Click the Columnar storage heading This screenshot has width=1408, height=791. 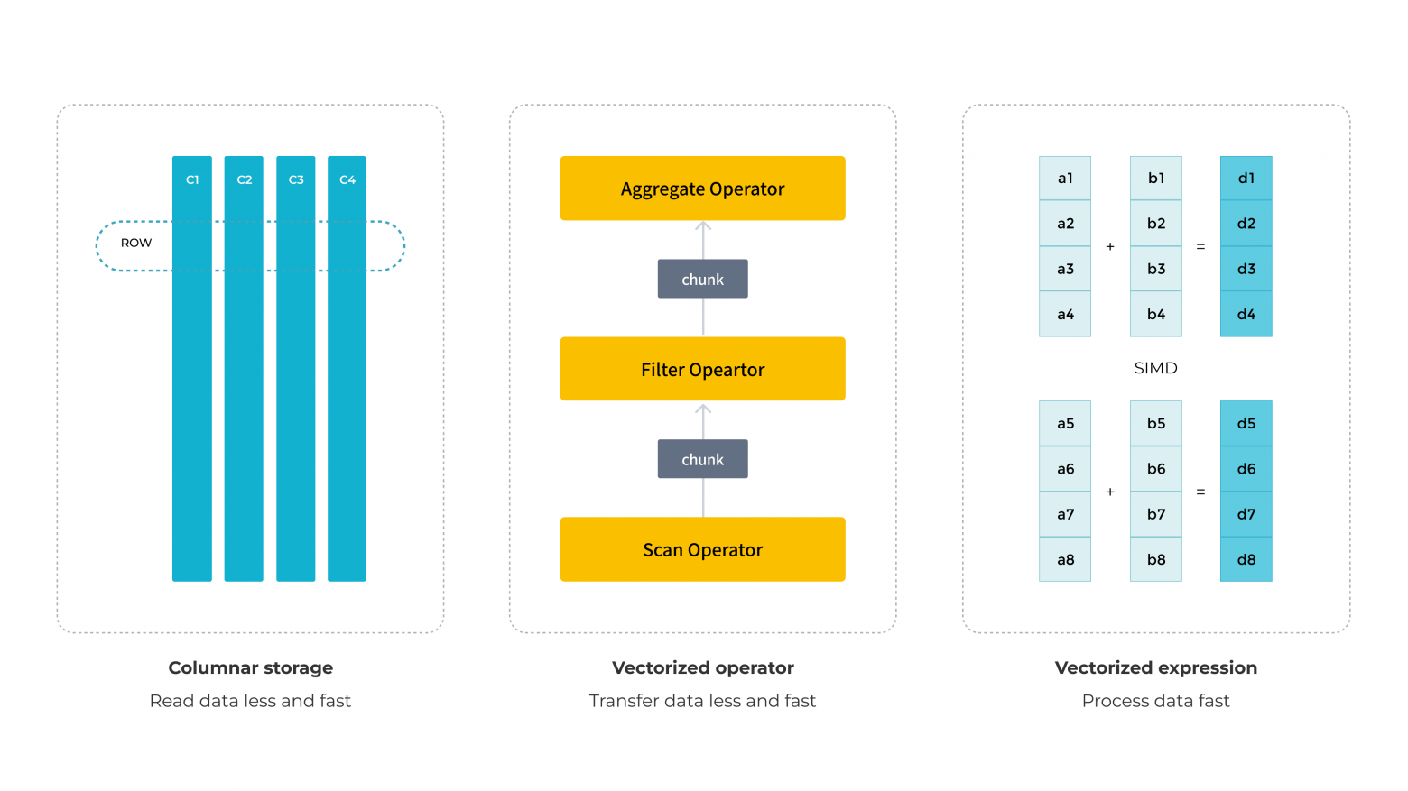tap(251, 667)
